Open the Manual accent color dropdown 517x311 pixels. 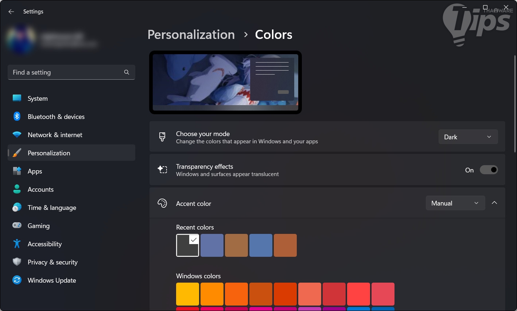pyautogui.click(x=455, y=203)
